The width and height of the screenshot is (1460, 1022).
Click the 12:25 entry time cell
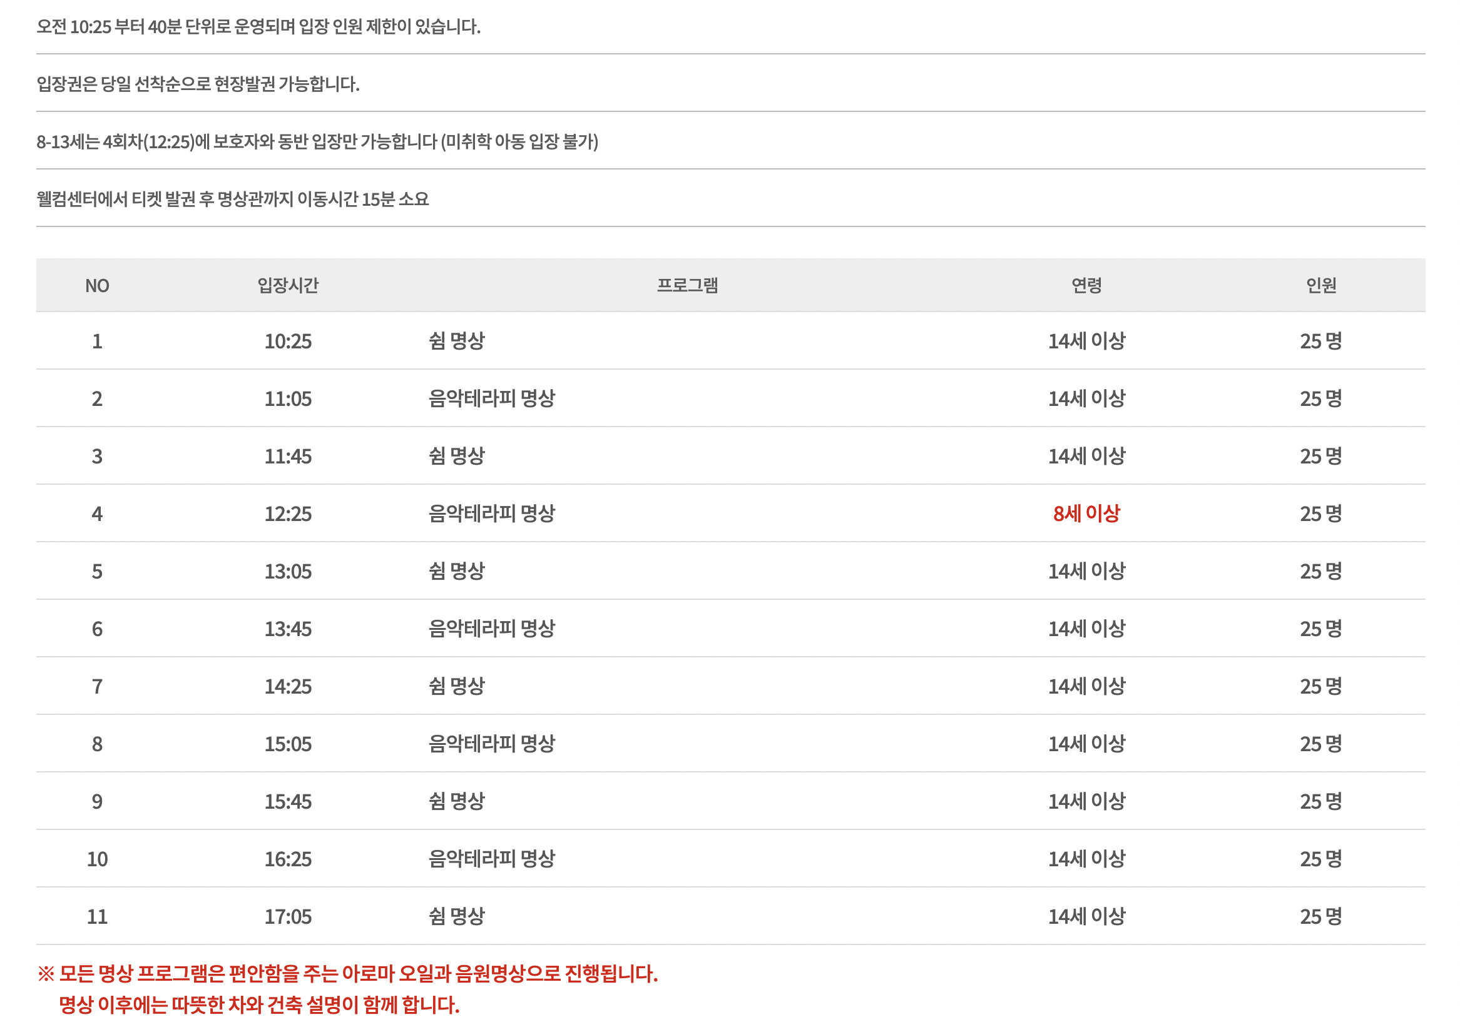tap(287, 514)
